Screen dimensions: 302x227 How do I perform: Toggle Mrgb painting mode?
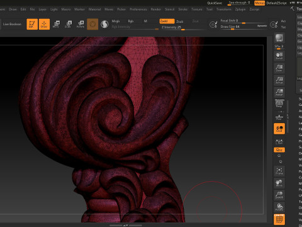pyautogui.click(x=116, y=21)
